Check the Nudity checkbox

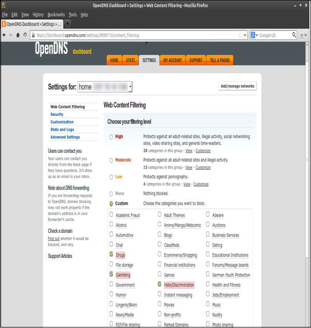click(x=208, y=314)
